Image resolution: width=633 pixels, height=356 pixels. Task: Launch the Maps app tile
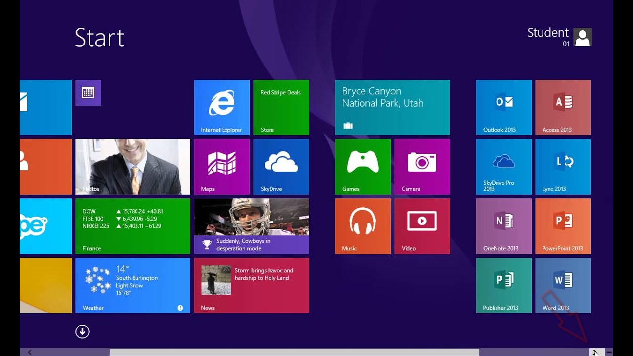tap(222, 167)
